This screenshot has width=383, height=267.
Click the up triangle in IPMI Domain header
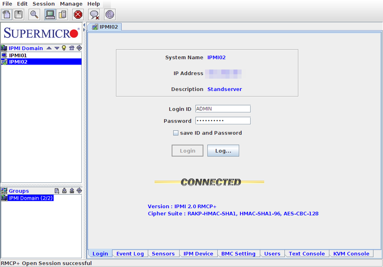[49, 48]
